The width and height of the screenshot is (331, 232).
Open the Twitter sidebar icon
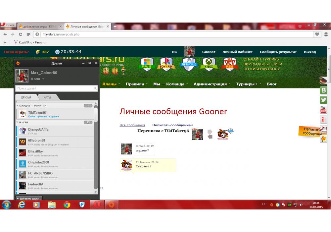(323, 100)
